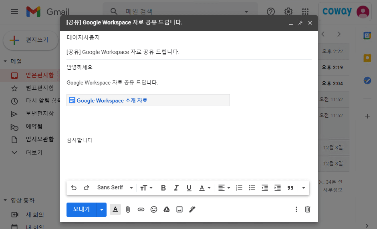Apply quote formatting

point(290,188)
